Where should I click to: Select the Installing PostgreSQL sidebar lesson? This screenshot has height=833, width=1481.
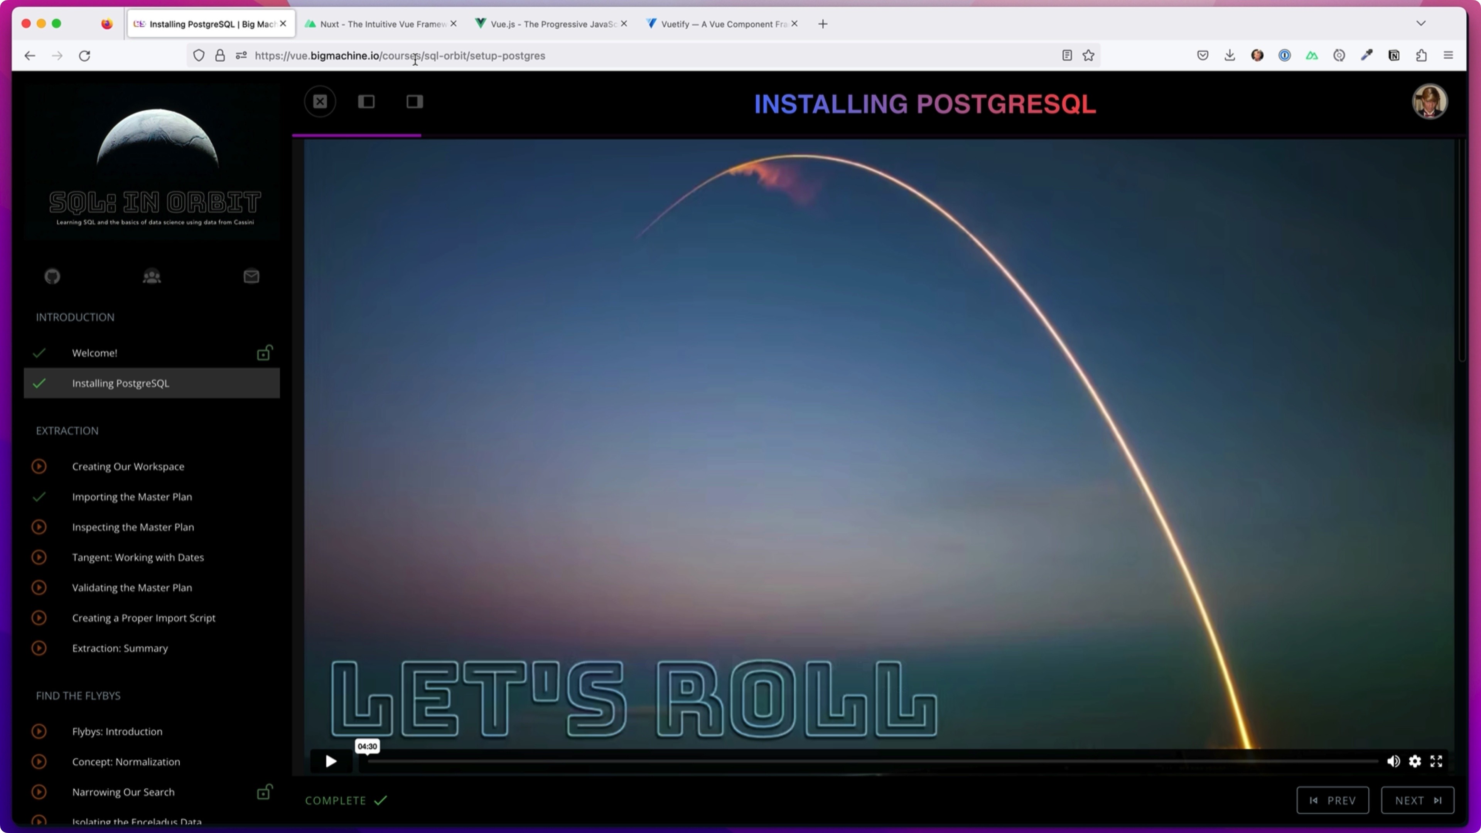pyautogui.click(x=152, y=383)
